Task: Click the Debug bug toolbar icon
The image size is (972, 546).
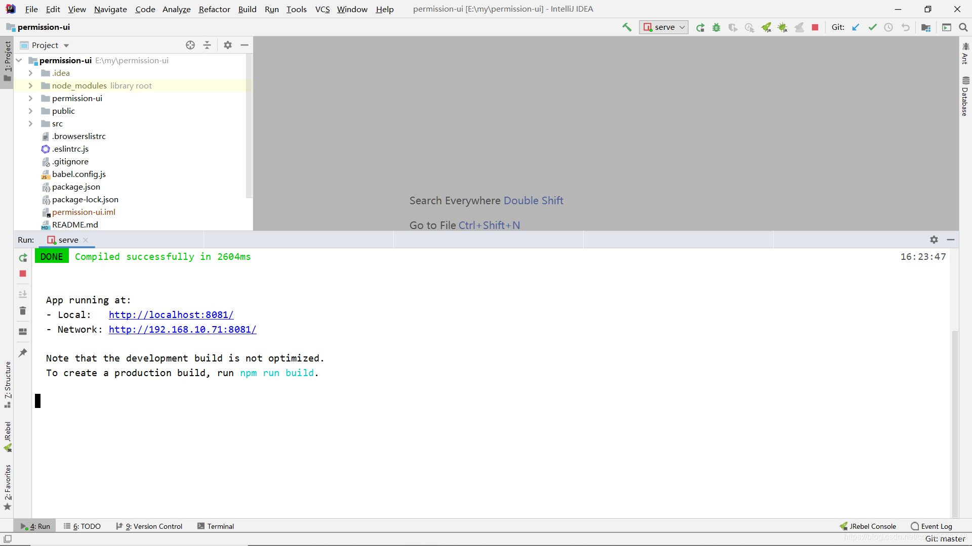Action: (x=716, y=27)
